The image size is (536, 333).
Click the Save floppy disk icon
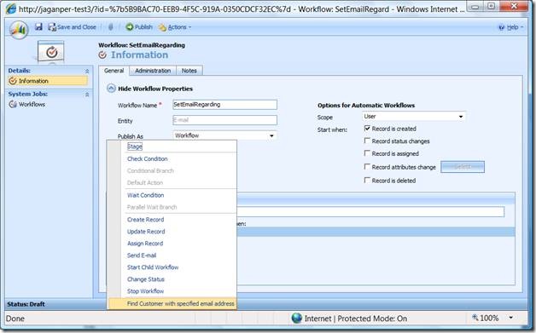pyautogui.click(x=38, y=26)
